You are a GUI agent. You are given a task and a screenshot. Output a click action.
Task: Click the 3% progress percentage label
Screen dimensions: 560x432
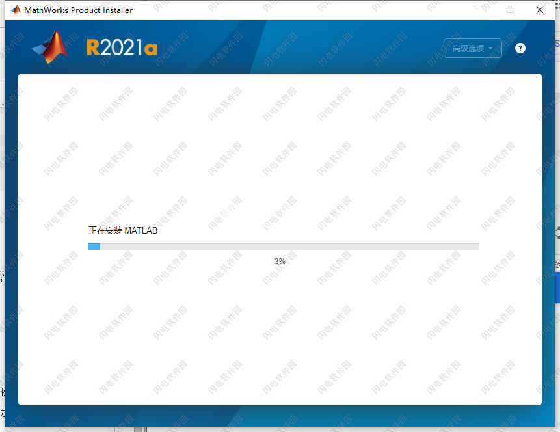[x=280, y=261]
